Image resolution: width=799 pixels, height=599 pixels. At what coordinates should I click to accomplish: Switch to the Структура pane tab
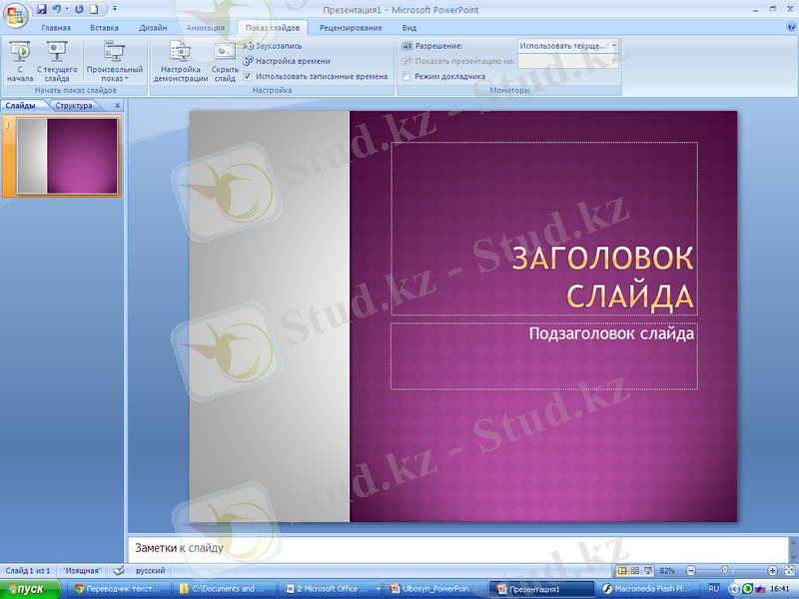point(74,105)
